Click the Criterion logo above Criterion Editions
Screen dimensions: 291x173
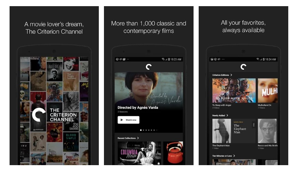[x=243, y=67]
